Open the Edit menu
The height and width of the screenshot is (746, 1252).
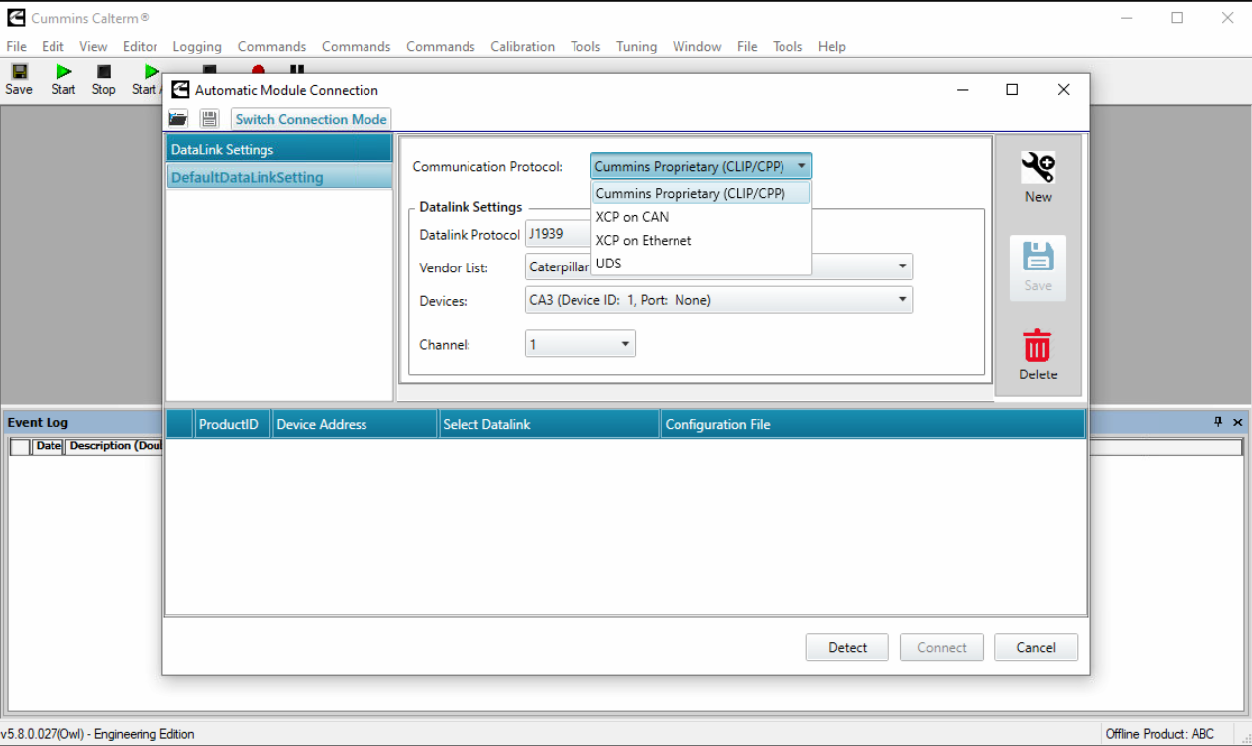pos(52,46)
